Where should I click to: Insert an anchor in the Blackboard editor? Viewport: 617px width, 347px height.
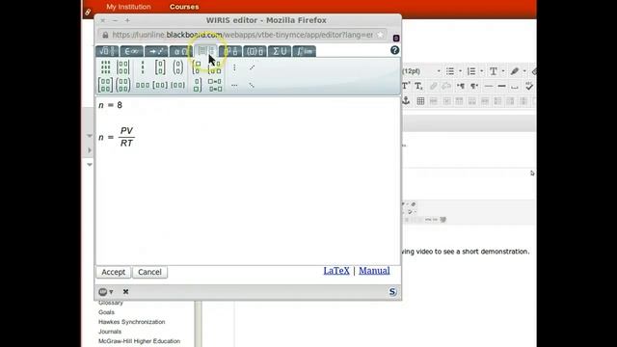406,100
